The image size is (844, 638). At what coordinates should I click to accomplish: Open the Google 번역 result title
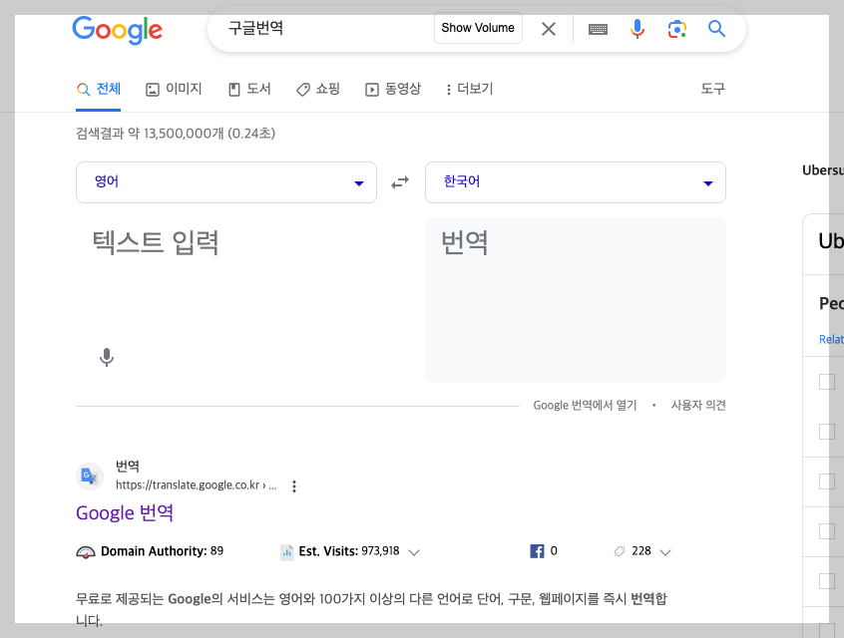point(125,512)
